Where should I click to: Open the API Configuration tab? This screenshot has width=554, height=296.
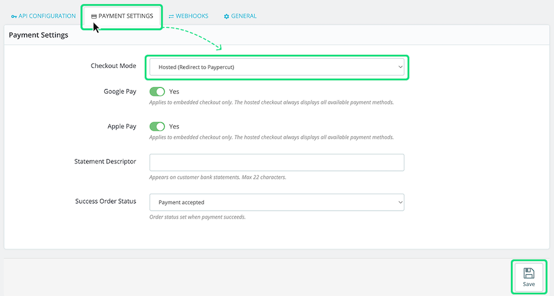coord(44,16)
